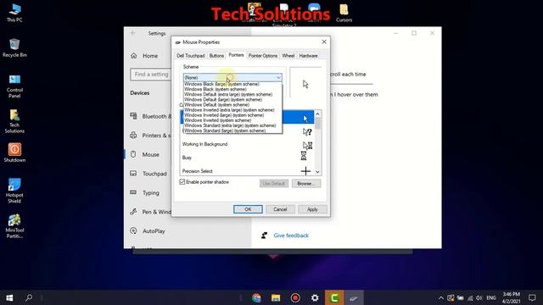Image resolution: width=543 pixels, height=305 pixels.
Task: Click Apply in Mouse Properties
Action: pos(312,209)
